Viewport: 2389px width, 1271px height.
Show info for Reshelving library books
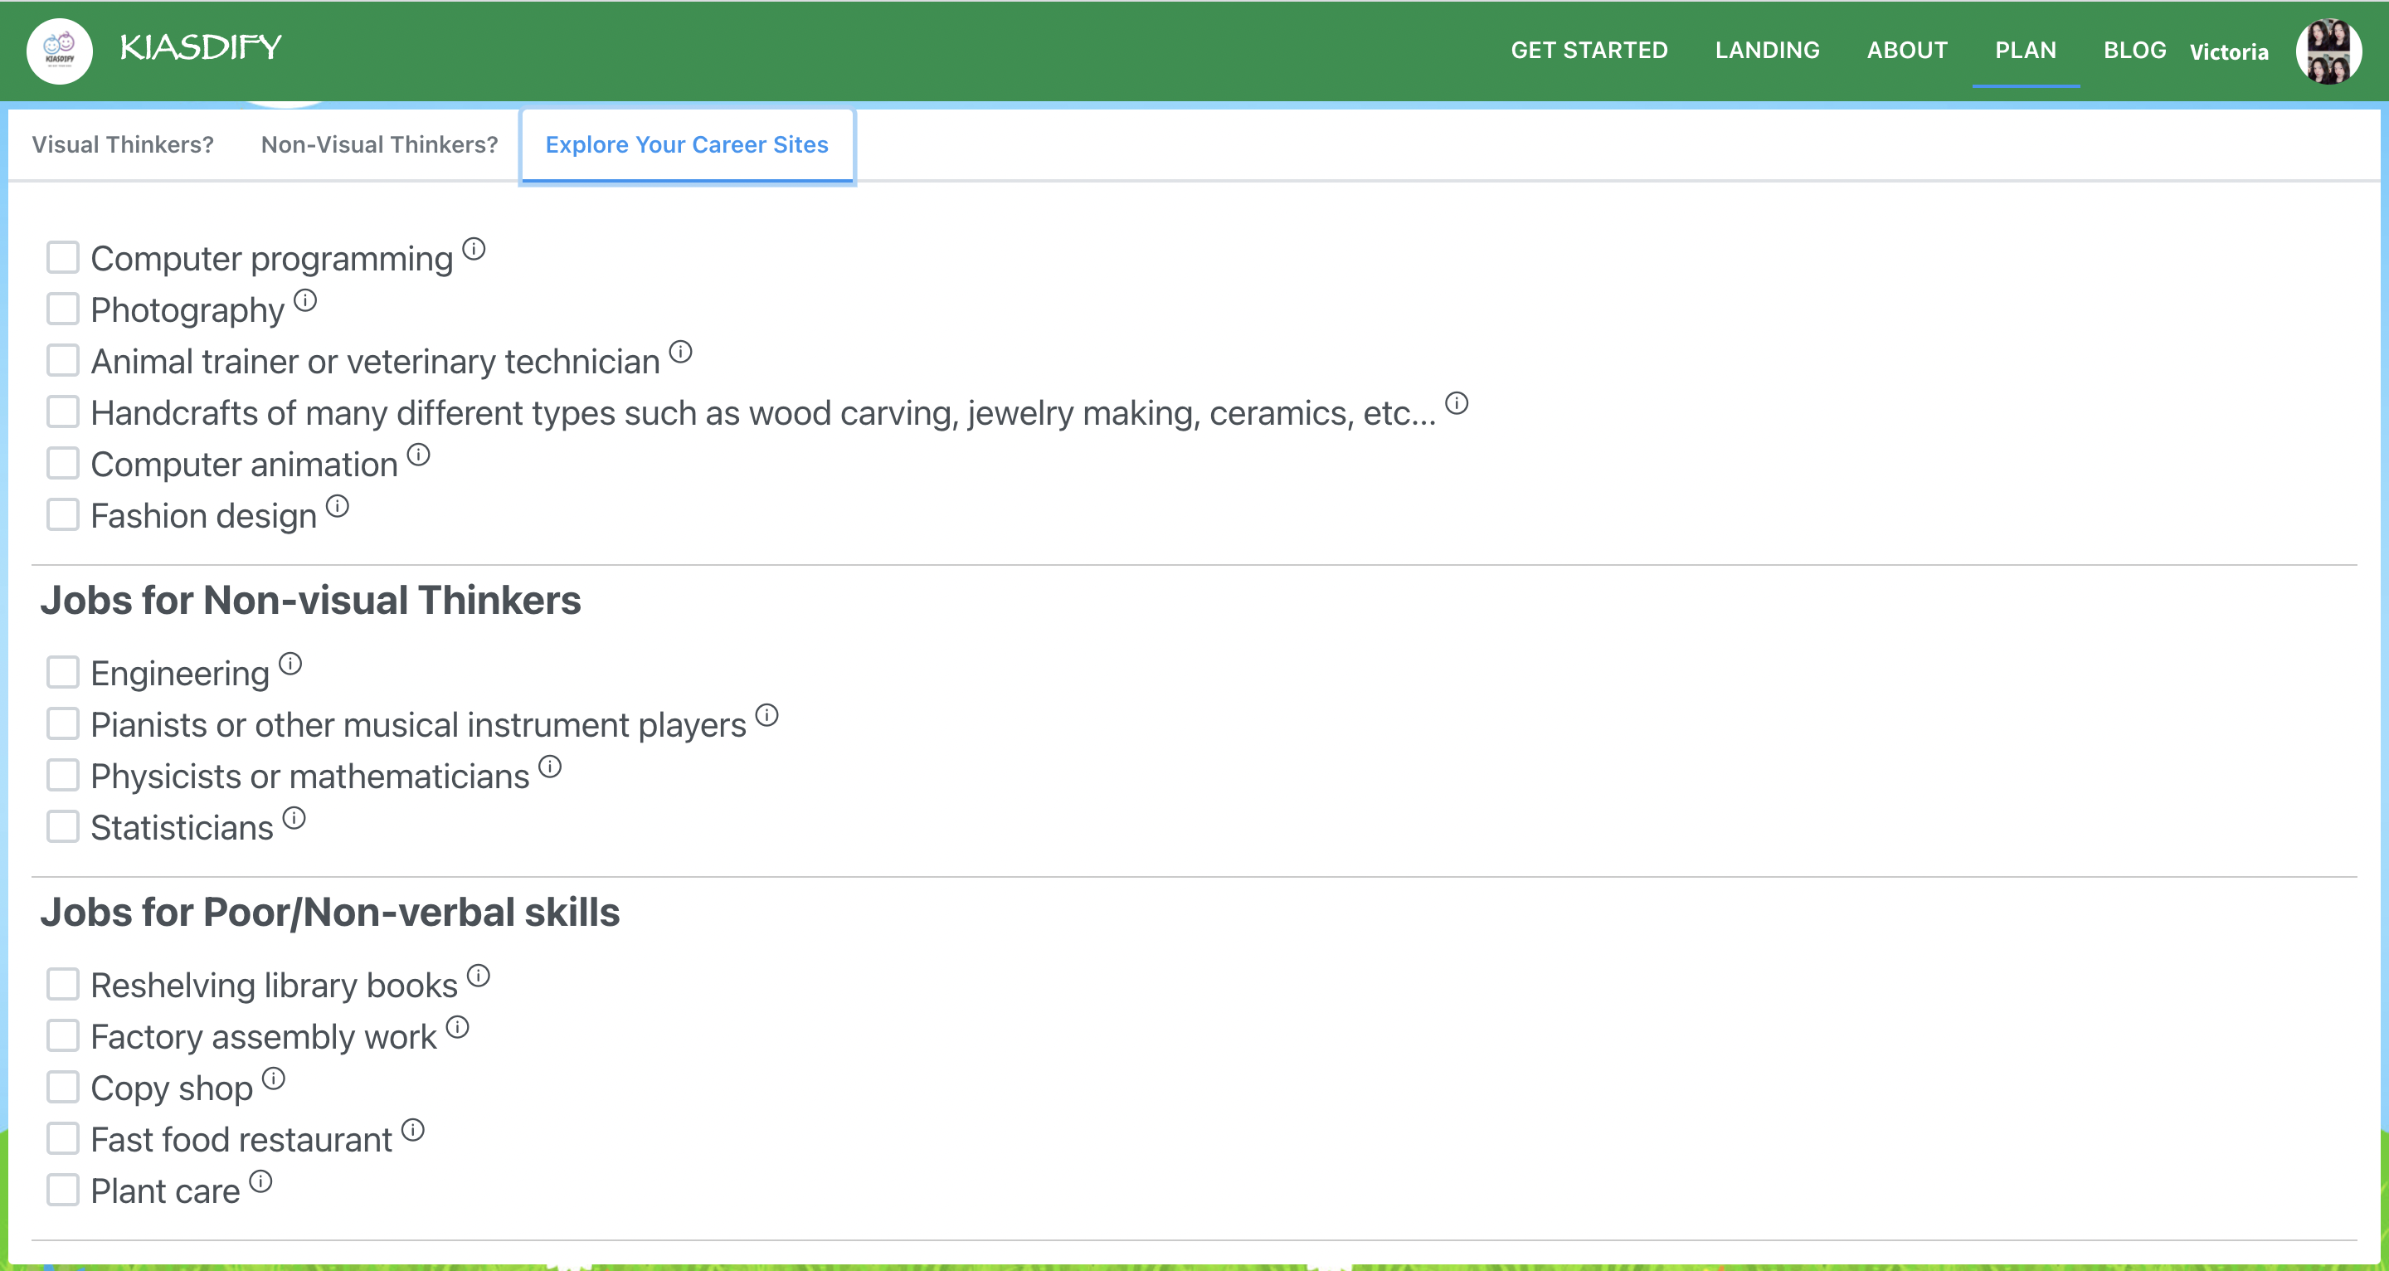tap(479, 976)
